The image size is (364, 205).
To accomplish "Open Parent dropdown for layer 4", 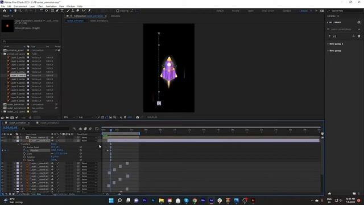I will (89, 166).
